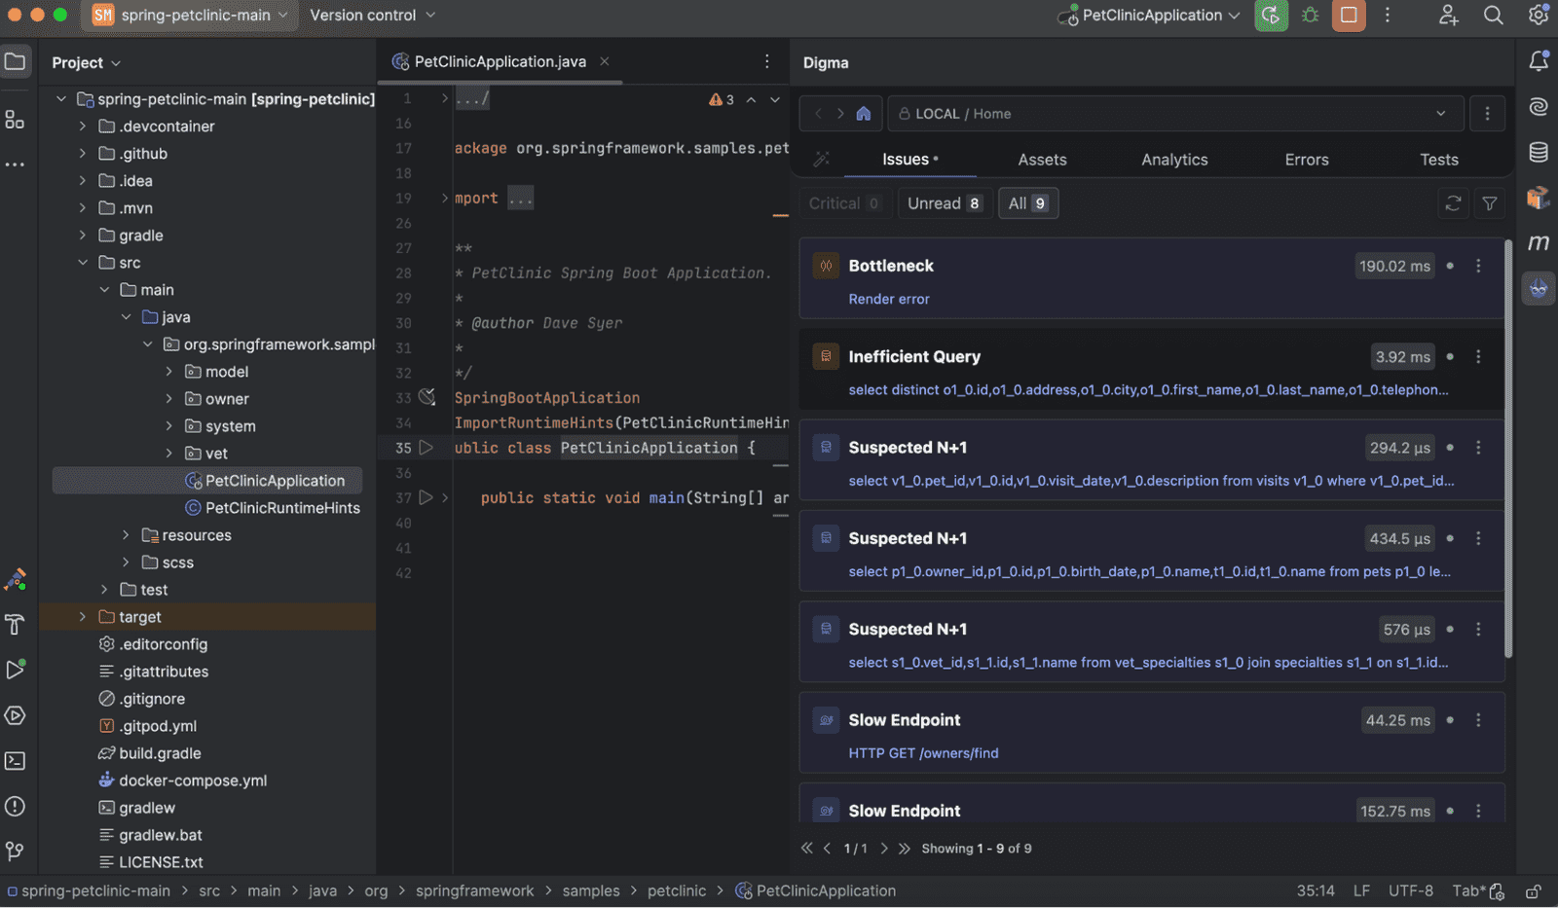Open the Digma issues filter
This screenshot has height=908, width=1558.
(x=1490, y=203)
